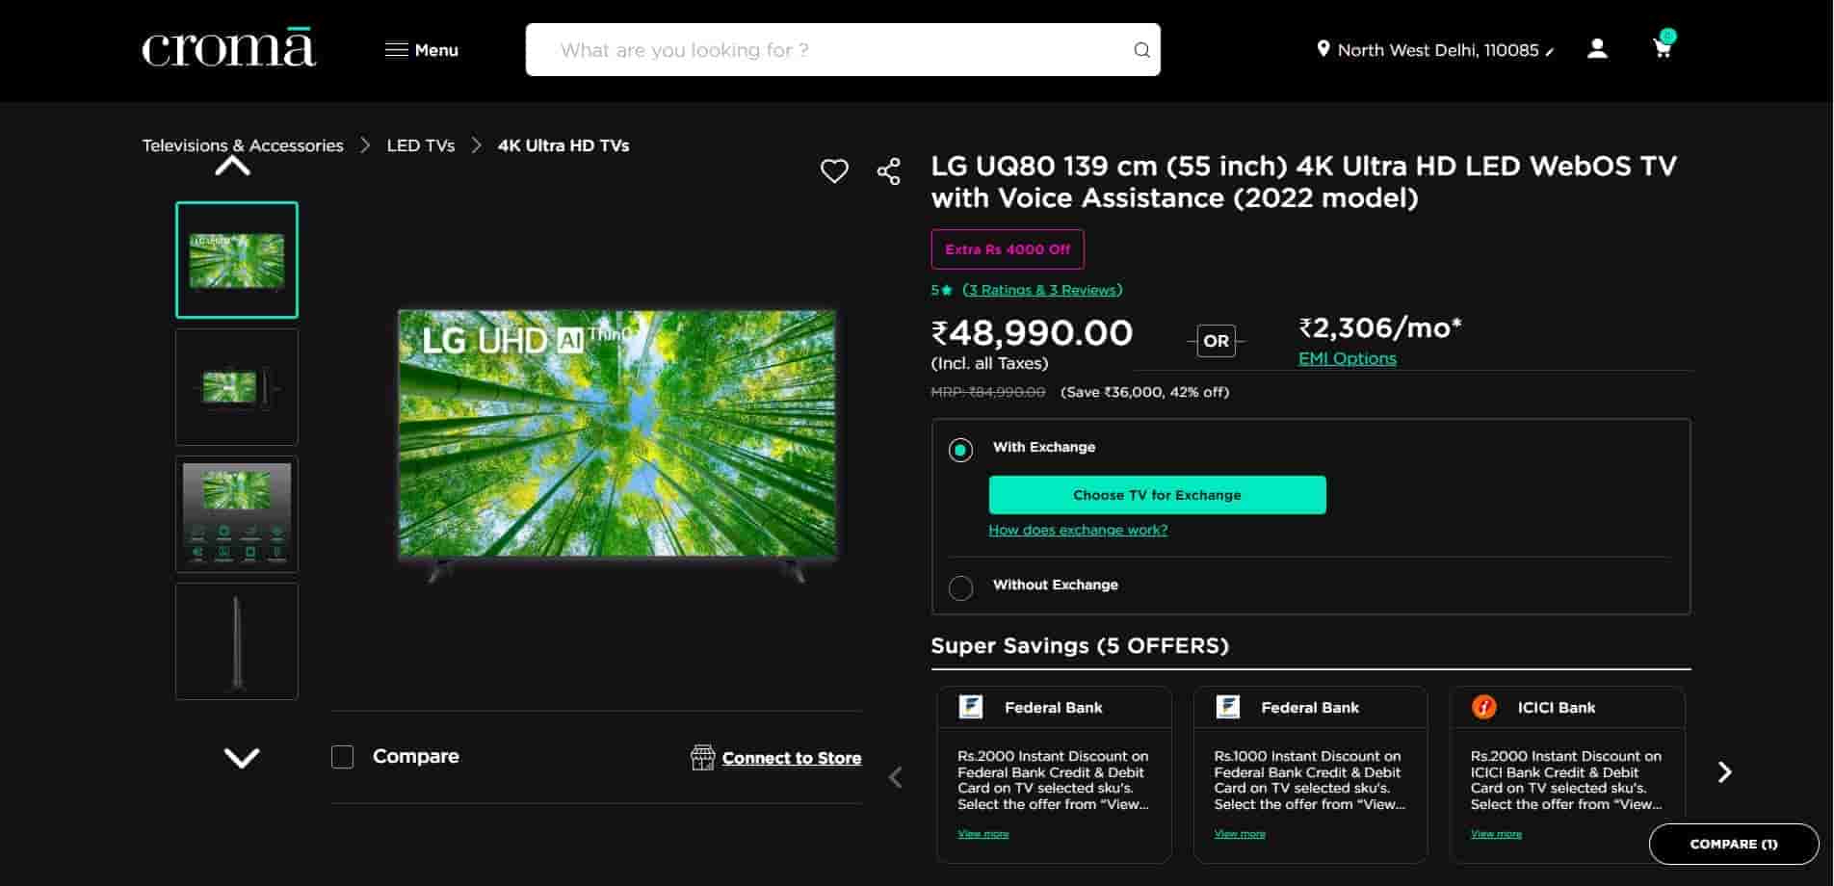Click the search magnifier icon
Image resolution: width=1834 pixels, height=886 pixels.
(1141, 50)
